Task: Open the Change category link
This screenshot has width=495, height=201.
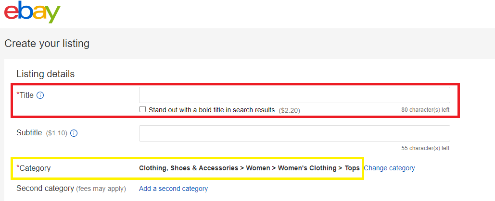Action: click(389, 168)
